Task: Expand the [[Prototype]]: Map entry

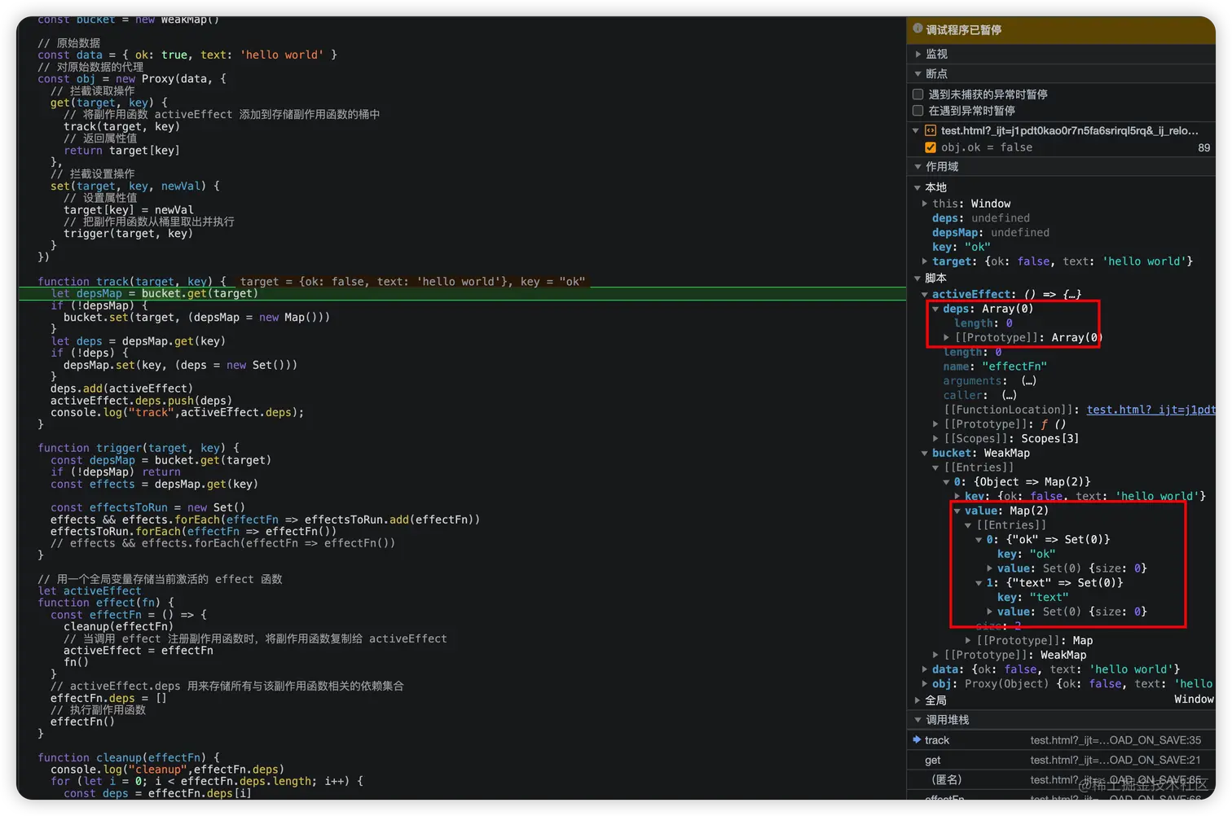Action: 968,640
